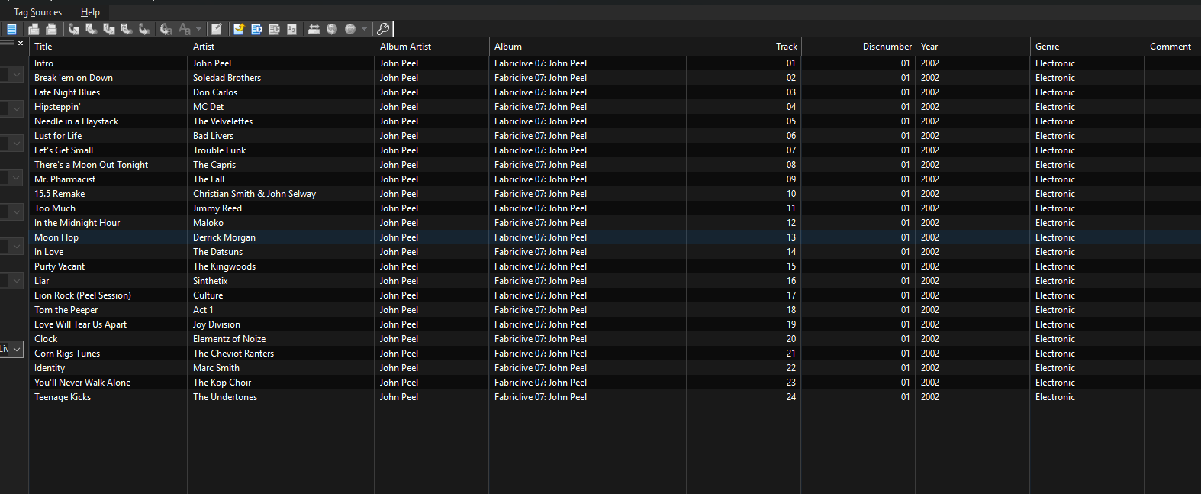Select 'There's a Moon Out Tonight'
Image resolution: width=1201 pixels, height=494 pixels.
pos(91,165)
